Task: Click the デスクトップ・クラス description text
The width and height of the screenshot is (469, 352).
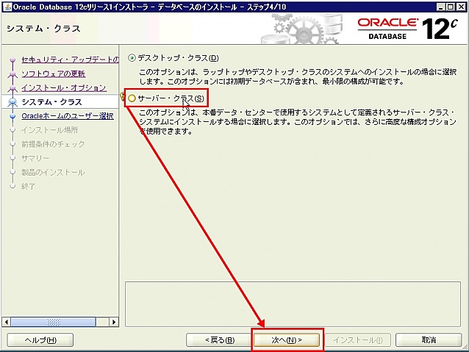Action: [x=298, y=76]
